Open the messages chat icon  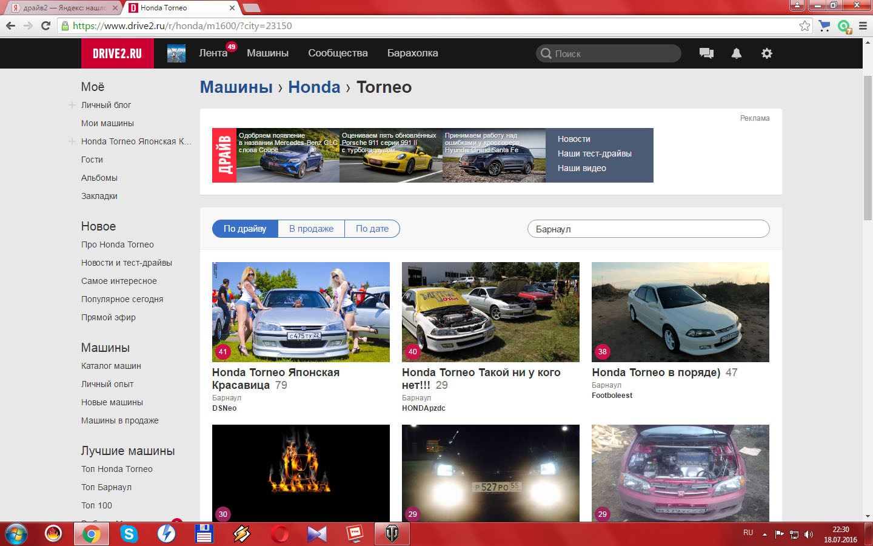coord(706,53)
